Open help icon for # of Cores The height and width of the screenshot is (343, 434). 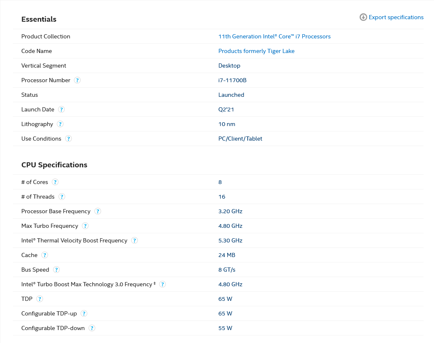click(x=55, y=182)
